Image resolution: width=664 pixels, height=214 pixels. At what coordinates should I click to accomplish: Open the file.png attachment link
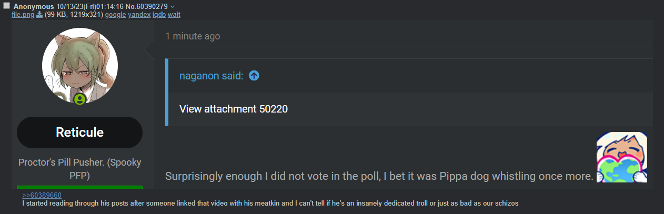23,15
